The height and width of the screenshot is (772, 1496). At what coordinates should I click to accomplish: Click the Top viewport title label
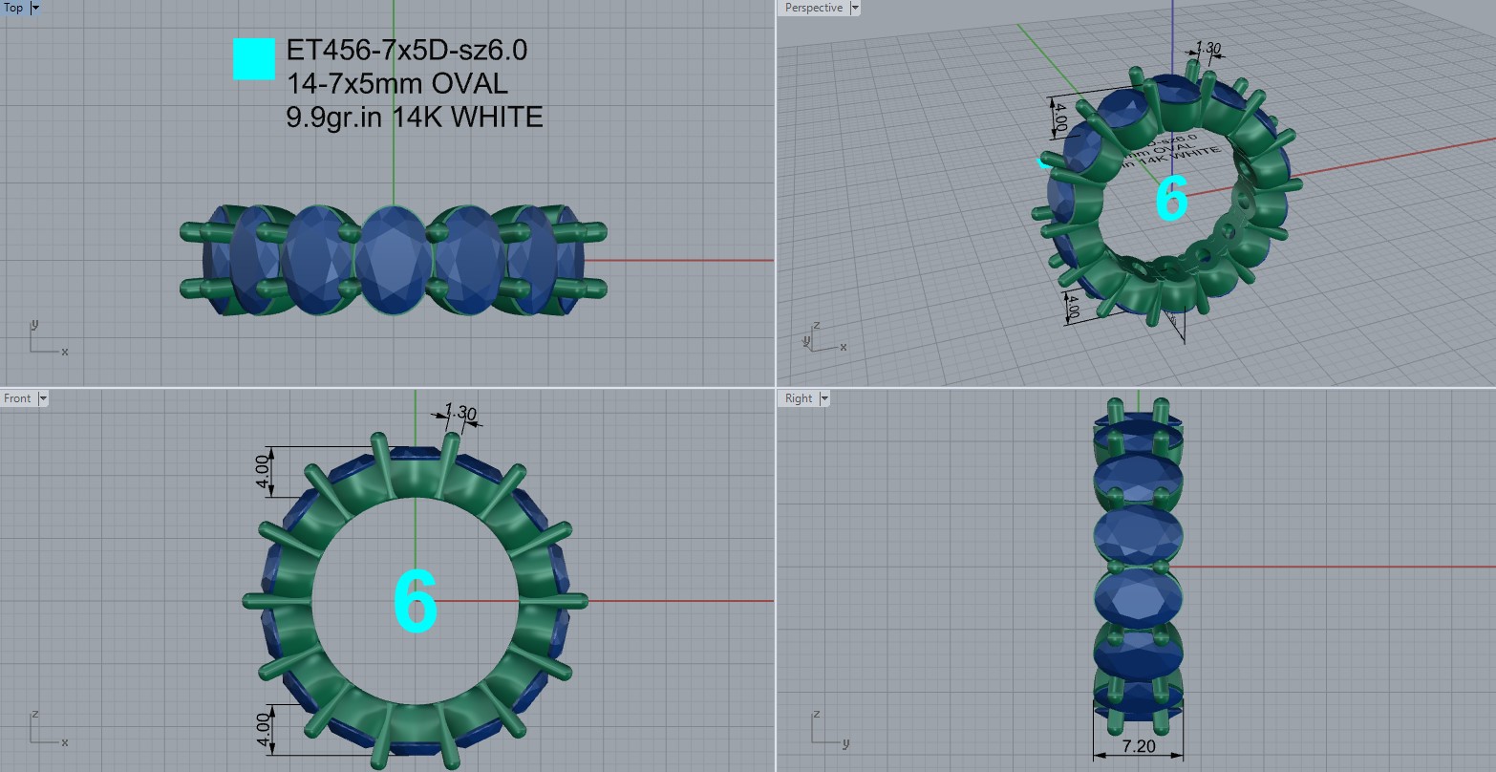14,8
